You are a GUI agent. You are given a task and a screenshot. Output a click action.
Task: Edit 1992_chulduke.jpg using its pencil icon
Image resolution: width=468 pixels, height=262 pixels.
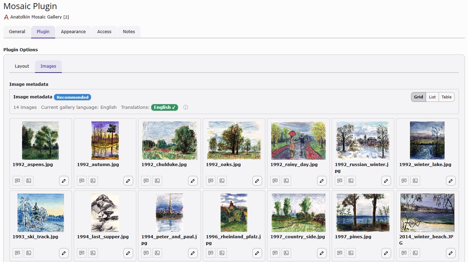193,181
